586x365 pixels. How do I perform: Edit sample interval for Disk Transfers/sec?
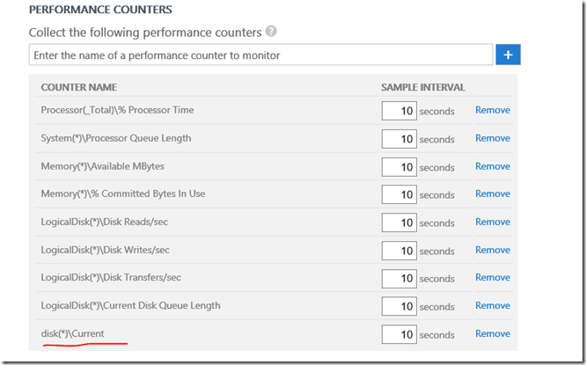click(399, 278)
